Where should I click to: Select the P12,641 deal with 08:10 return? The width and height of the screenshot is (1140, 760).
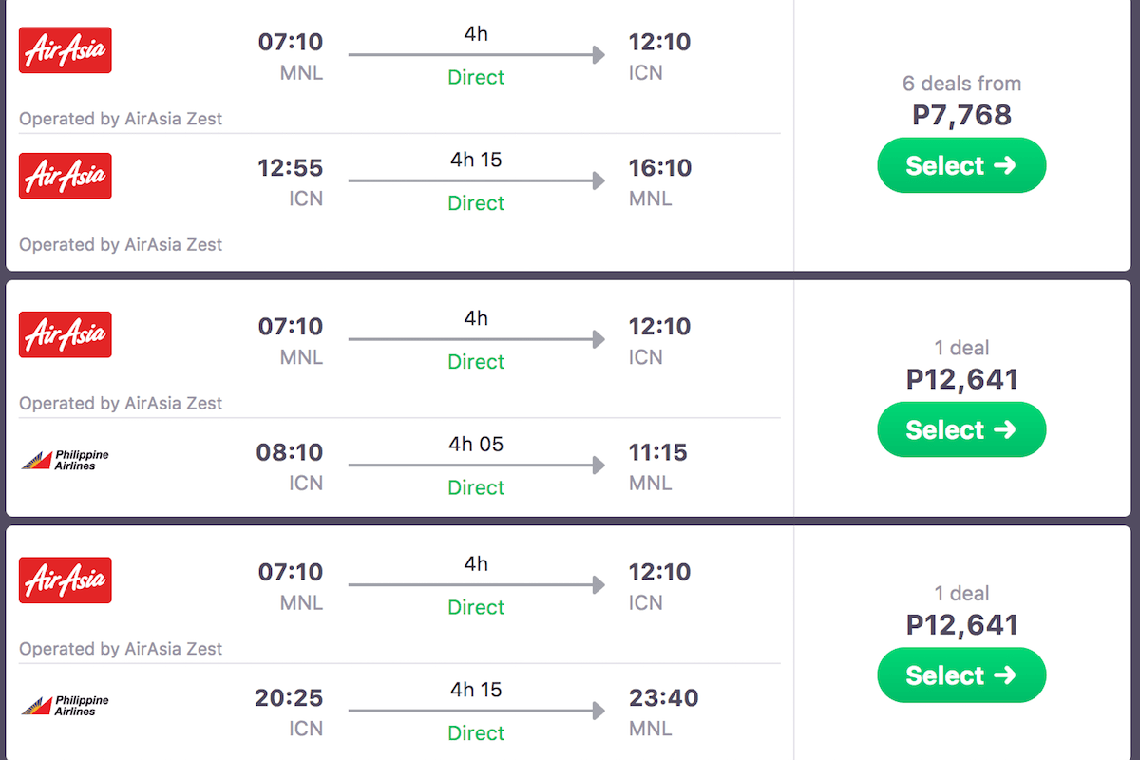pyautogui.click(x=960, y=429)
